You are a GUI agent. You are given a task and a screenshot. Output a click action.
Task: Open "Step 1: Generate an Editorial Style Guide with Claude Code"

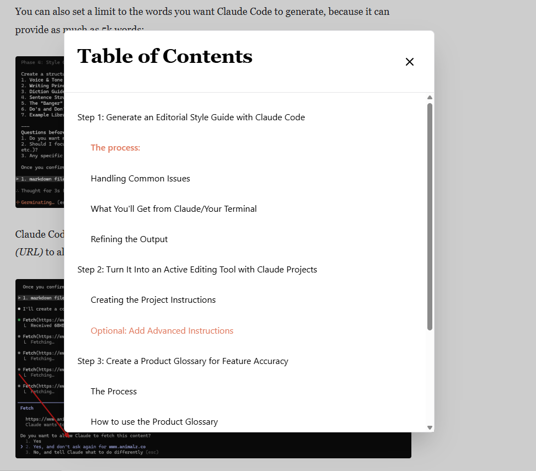click(x=191, y=117)
